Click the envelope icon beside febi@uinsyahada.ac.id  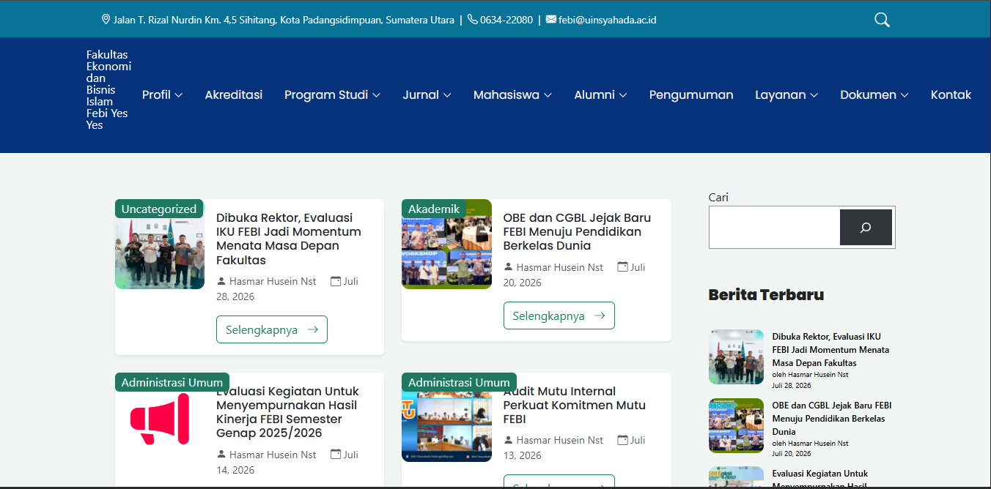551,20
